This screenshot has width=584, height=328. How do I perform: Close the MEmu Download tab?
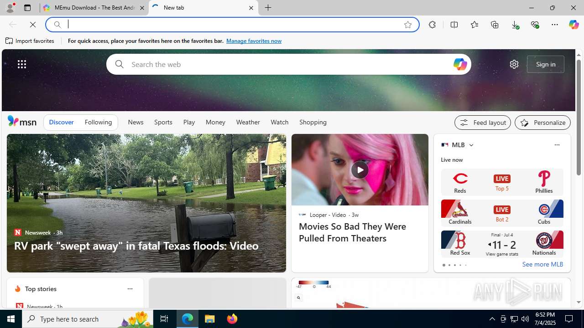tap(142, 8)
